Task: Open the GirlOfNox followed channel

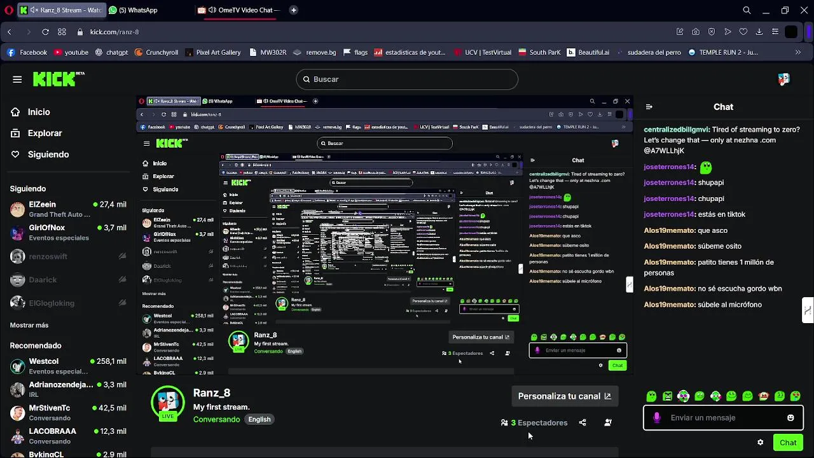Action: coord(68,232)
